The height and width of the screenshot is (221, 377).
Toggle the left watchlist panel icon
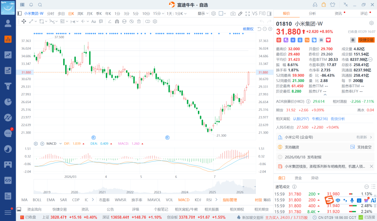coord(20,14)
